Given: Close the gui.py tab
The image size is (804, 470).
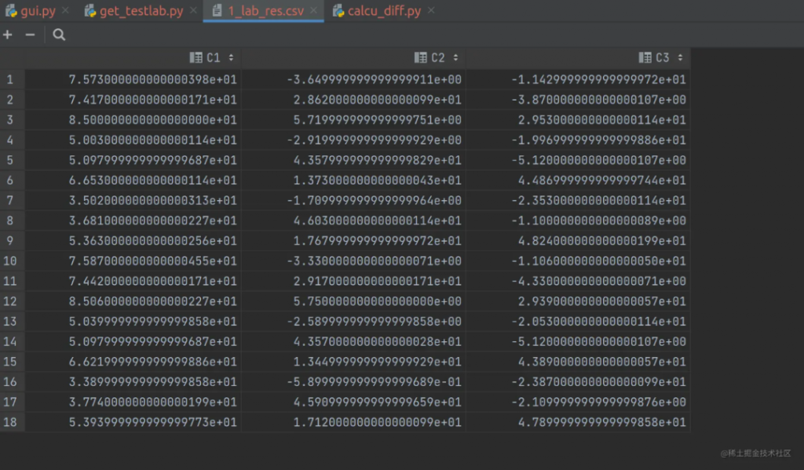Looking at the screenshot, I should 66,10.
